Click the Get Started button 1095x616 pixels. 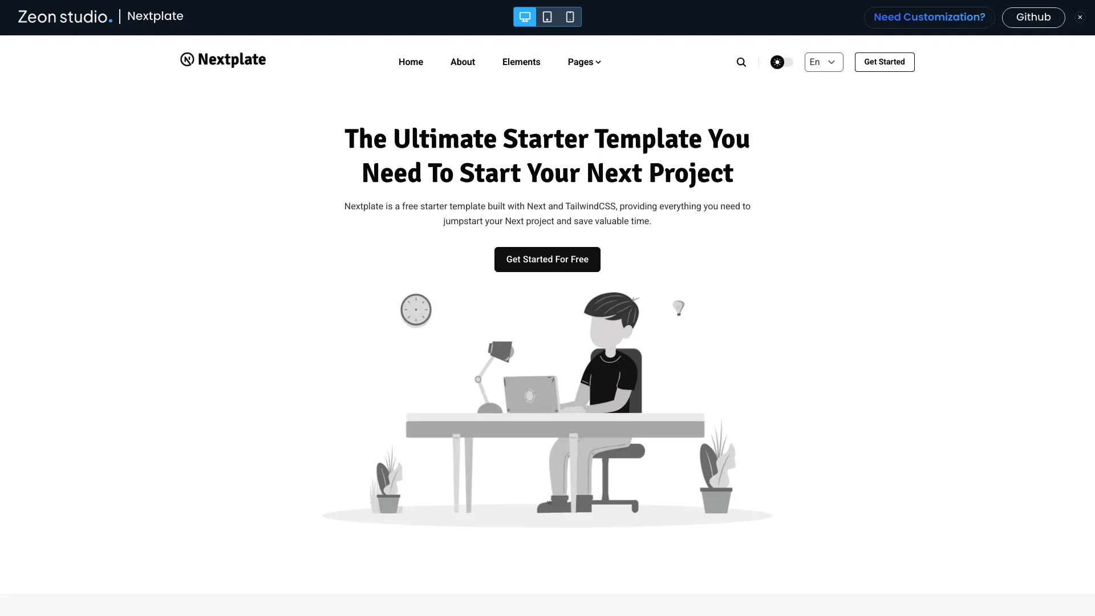pyautogui.click(x=885, y=62)
